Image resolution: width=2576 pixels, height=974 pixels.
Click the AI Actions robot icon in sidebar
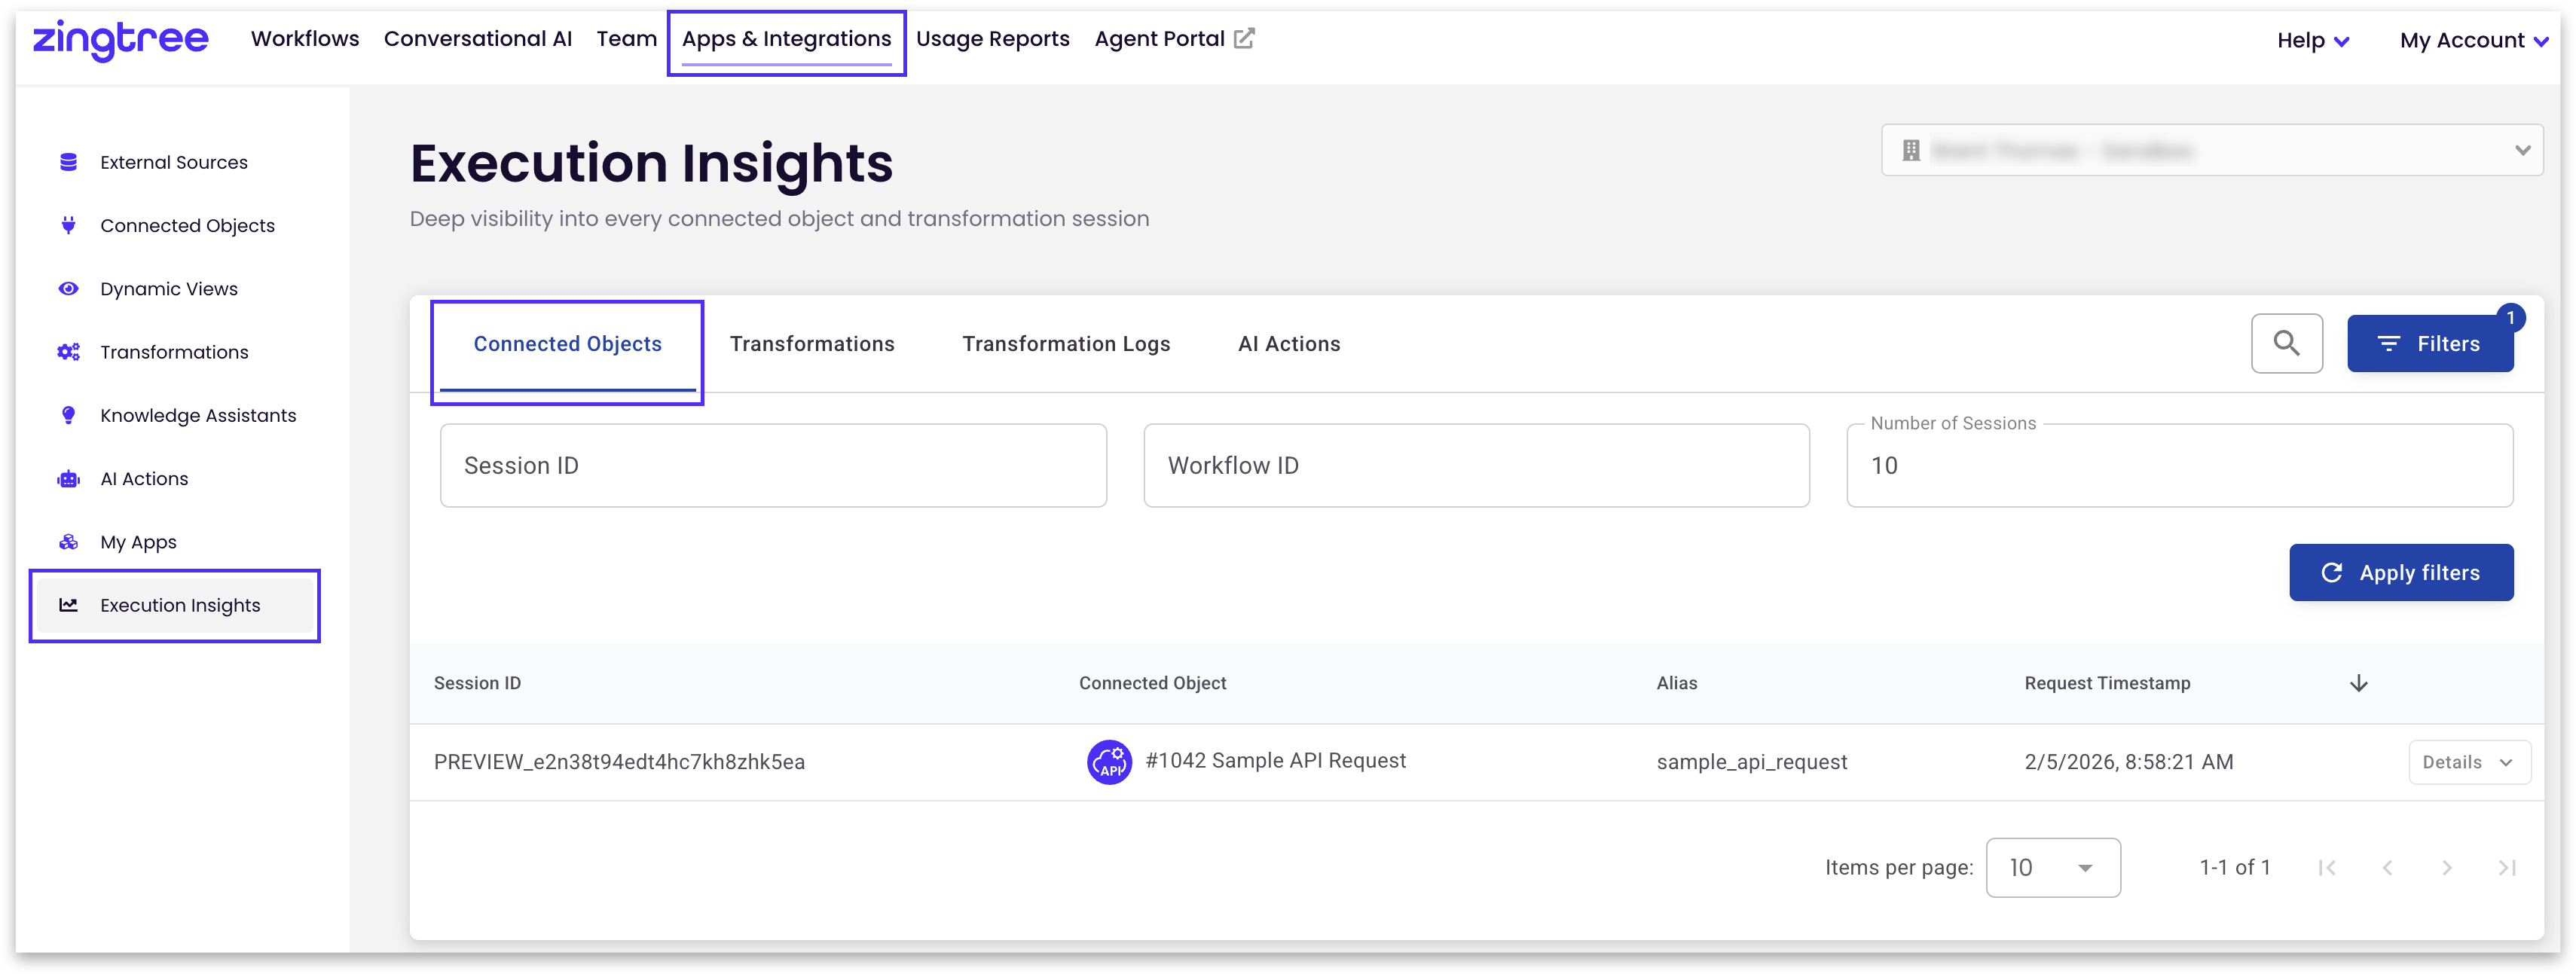[68, 479]
